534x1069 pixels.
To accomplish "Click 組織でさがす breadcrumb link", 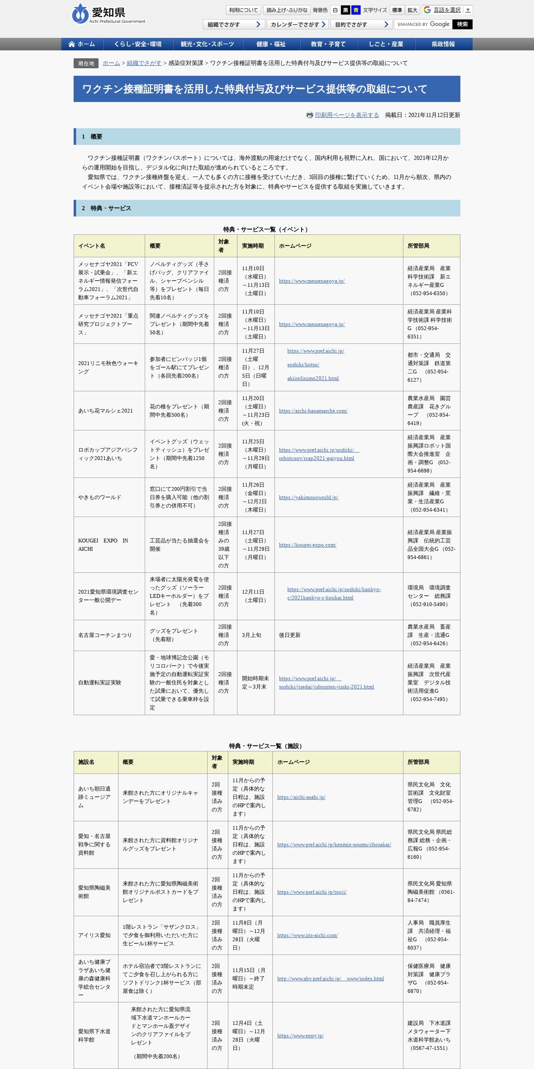I will click(x=144, y=63).
